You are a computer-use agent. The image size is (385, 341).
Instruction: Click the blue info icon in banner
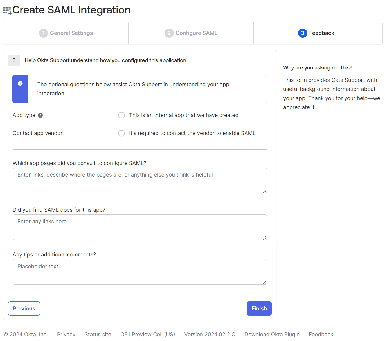click(20, 83)
